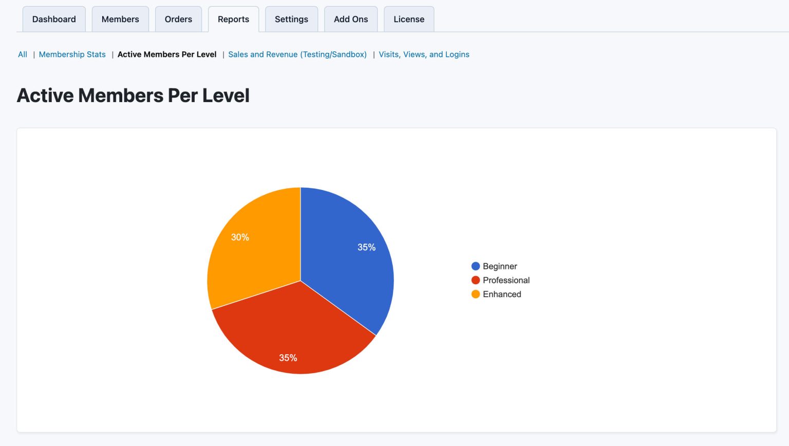The height and width of the screenshot is (446, 789).
Task: Open the Members tab
Action: [x=120, y=19]
